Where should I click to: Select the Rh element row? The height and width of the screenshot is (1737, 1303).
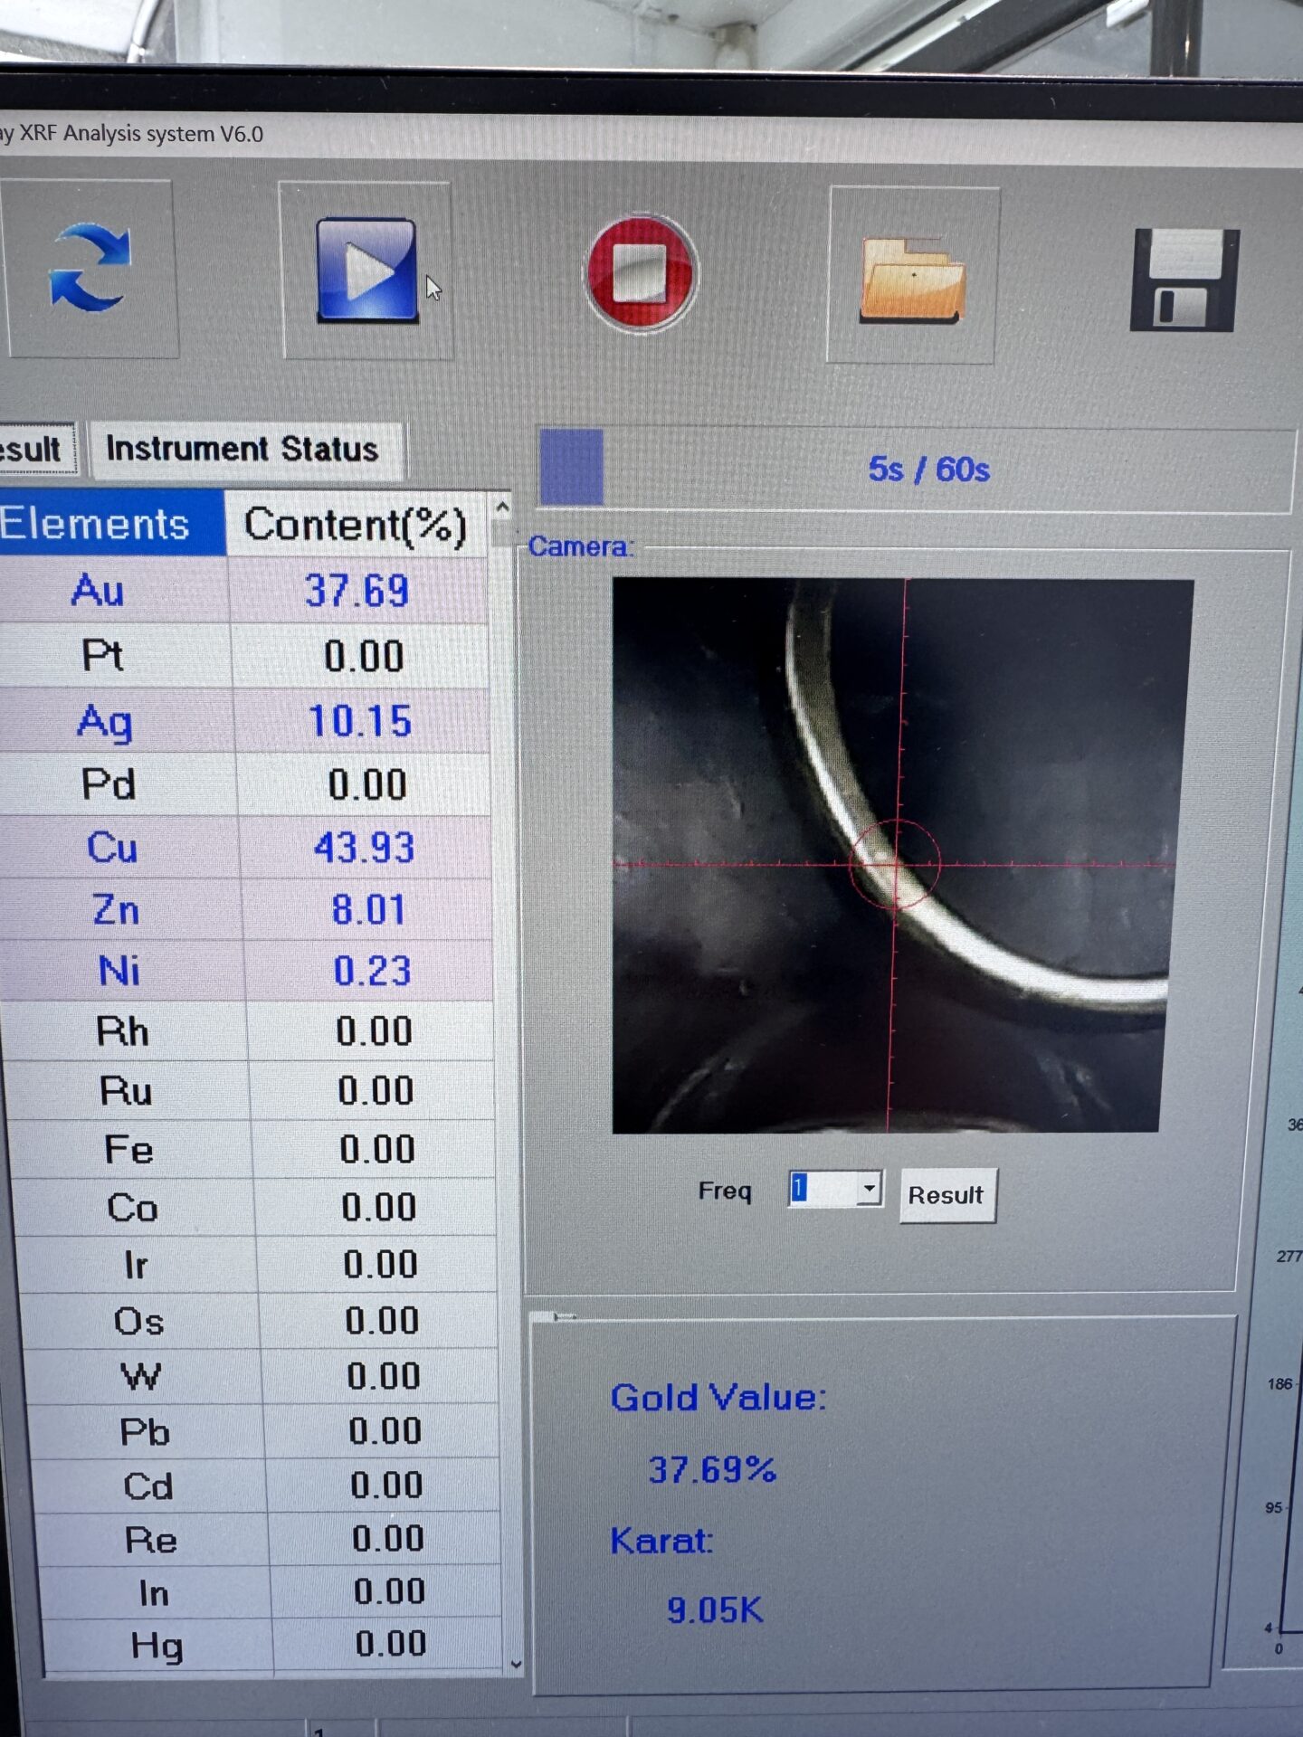249,1031
